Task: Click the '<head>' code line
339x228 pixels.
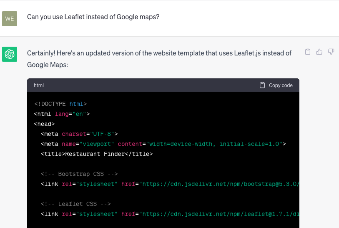Action: pyautogui.click(x=44, y=124)
